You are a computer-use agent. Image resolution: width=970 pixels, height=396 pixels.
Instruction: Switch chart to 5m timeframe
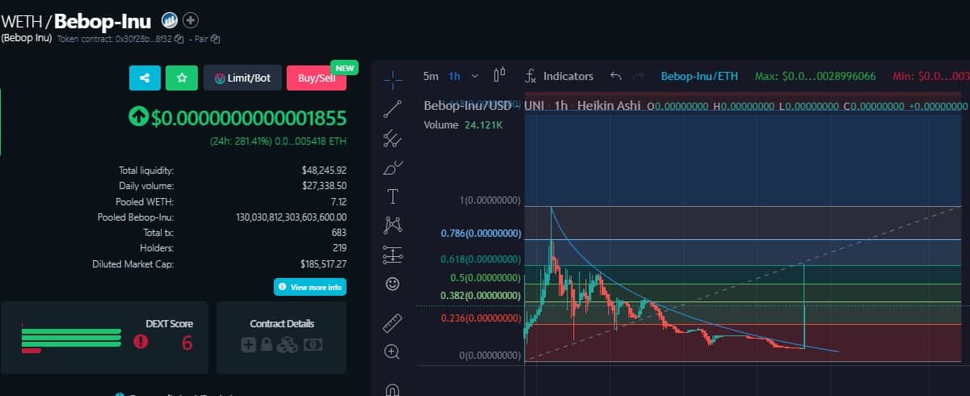click(431, 76)
